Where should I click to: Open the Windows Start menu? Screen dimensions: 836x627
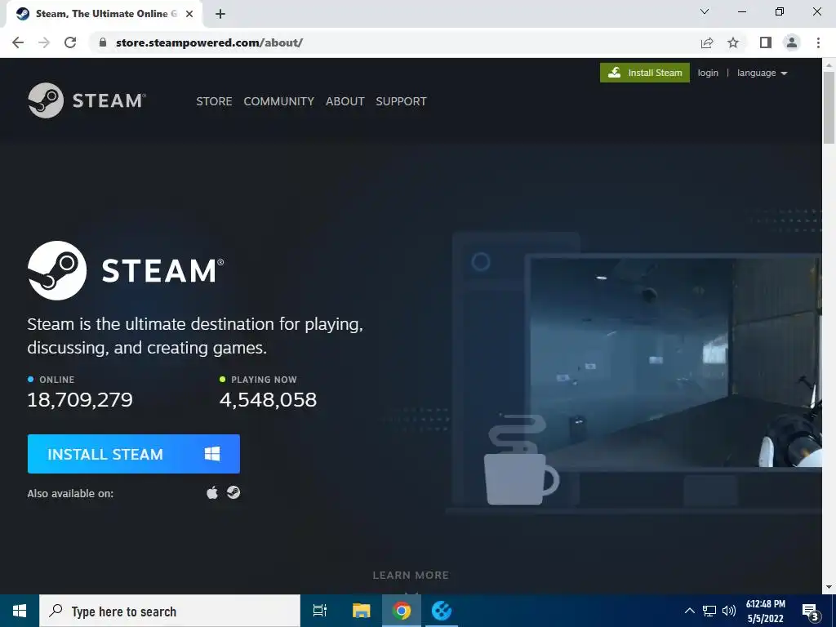coord(20,611)
